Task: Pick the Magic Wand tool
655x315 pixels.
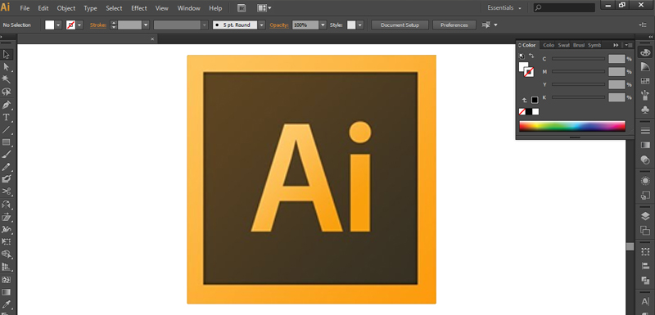Action: click(x=7, y=79)
